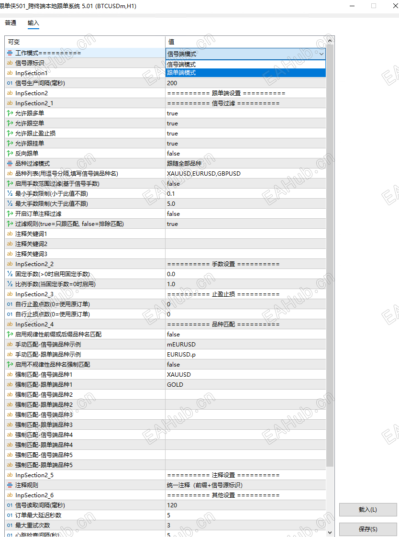This screenshot has height=537, width=399.
Task: Click the 载入(L) button
Action: 368,510
